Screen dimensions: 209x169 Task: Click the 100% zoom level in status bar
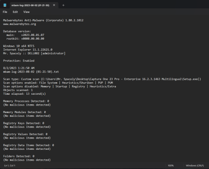tap(171, 166)
